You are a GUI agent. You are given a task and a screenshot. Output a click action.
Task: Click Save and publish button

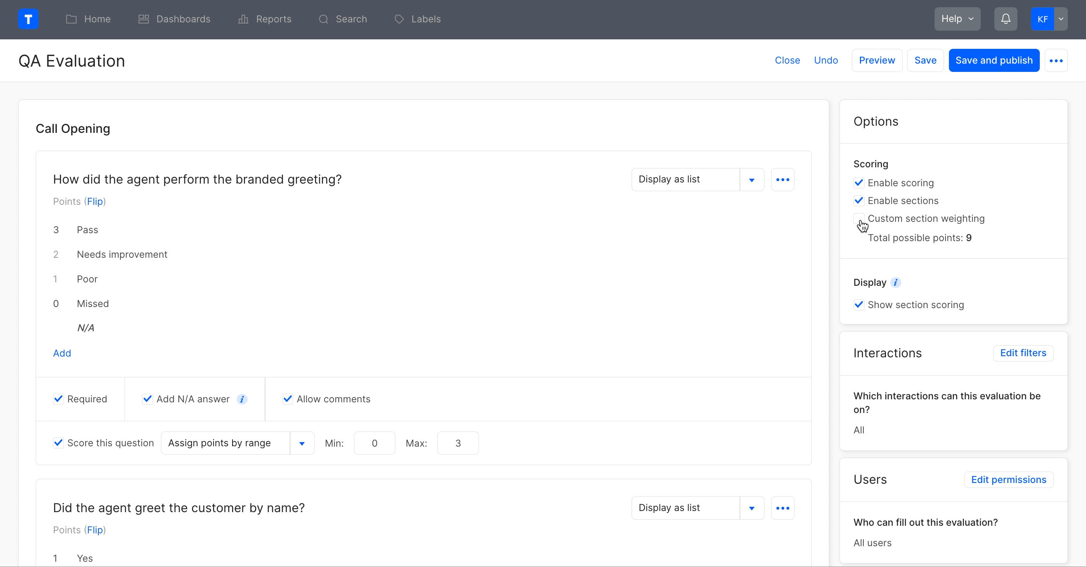pos(994,61)
